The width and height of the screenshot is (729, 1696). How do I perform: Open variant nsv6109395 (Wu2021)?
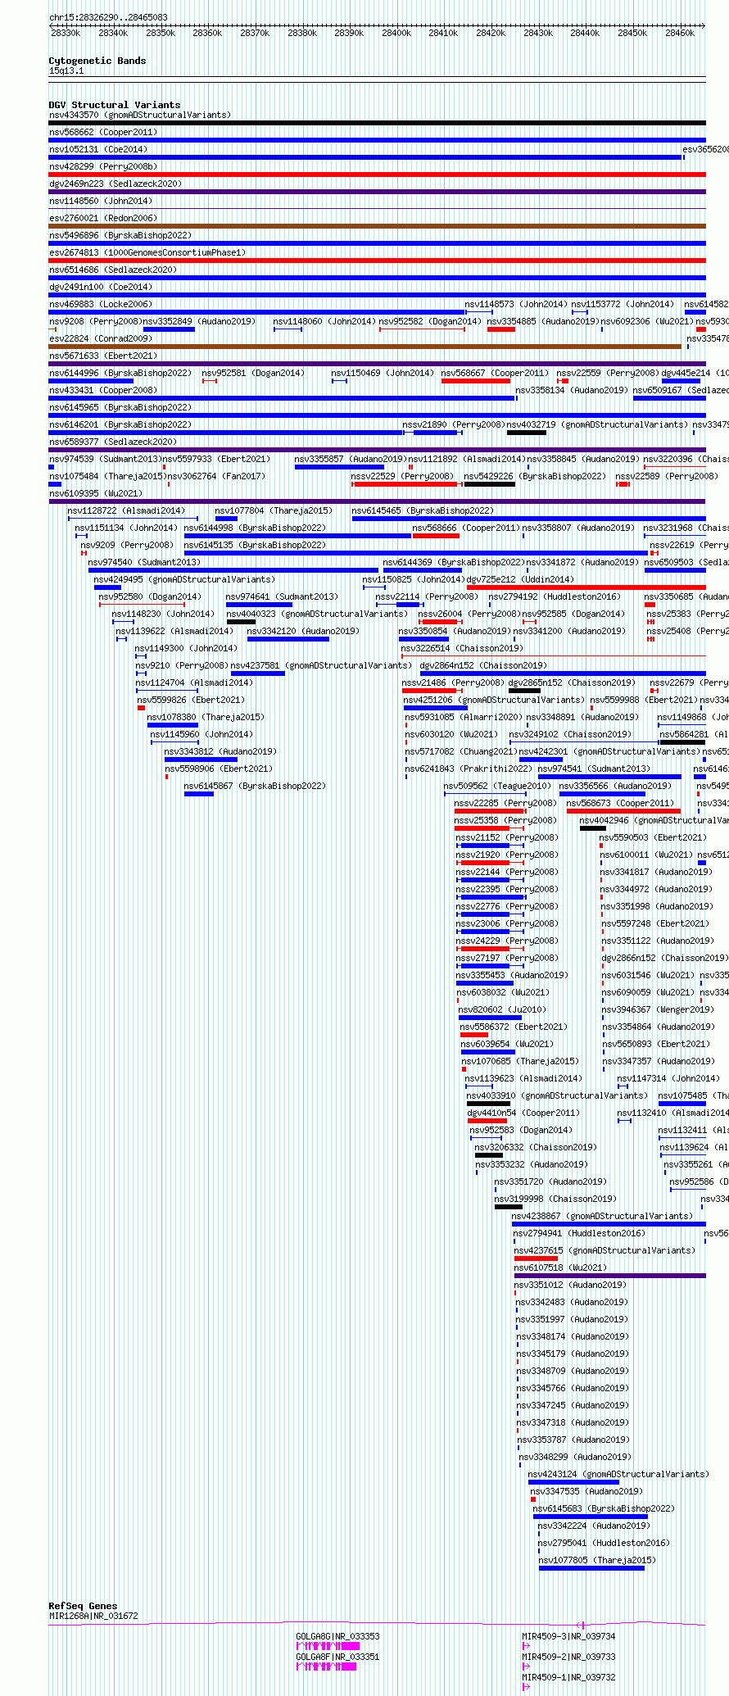click(x=96, y=493)
